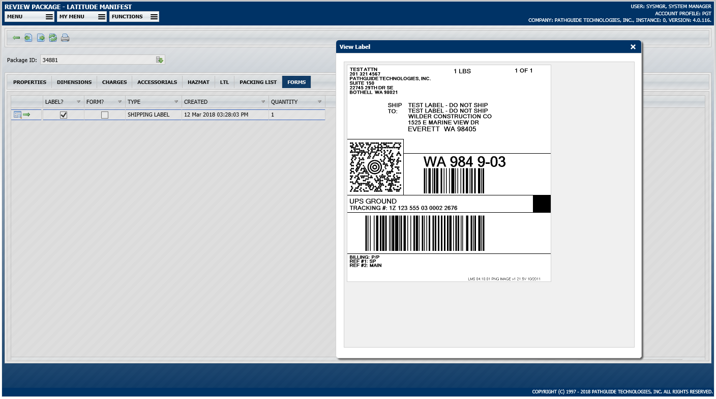Close the View Label dialog
Screen dimensions: 716x399
(x=633, y=46)
